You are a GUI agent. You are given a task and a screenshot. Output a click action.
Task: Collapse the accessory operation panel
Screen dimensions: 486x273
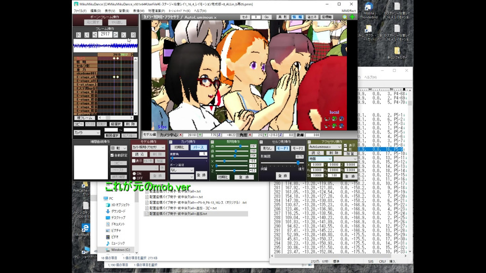(309, 142)
